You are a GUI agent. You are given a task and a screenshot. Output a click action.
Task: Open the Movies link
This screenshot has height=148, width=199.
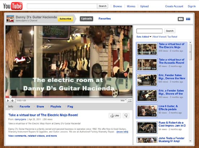pyautogui.click(x=131, y=6)
